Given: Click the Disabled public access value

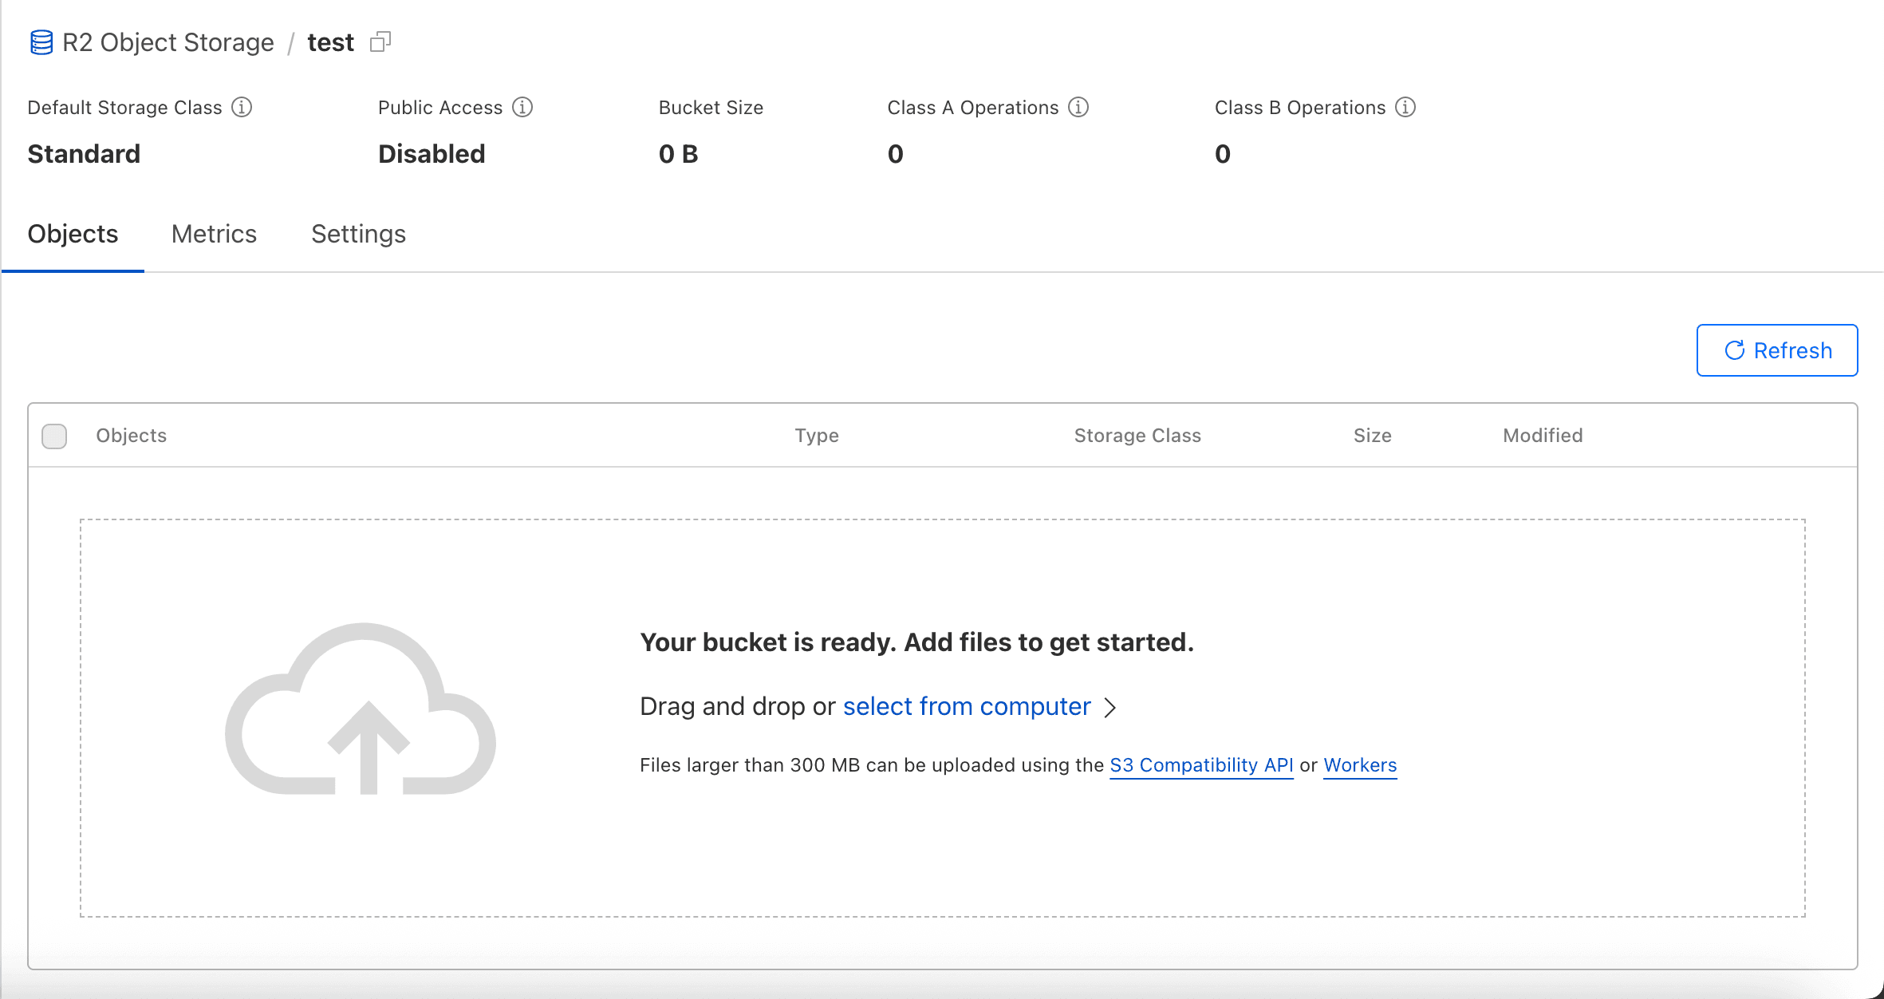Looking at the screenshot, I should [x=432, y=154].
